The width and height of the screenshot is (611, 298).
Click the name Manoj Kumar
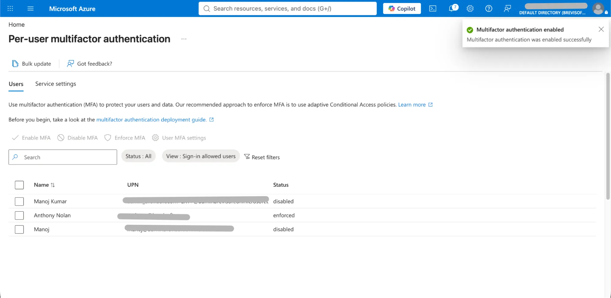(50, 201)
